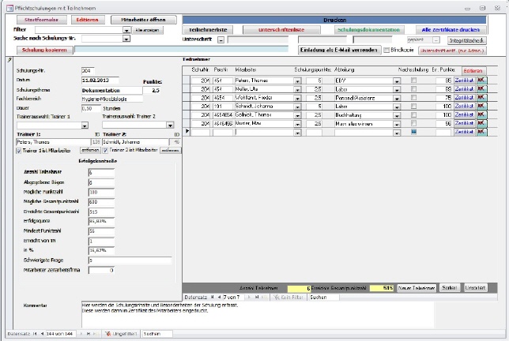Toggle Trainer 2 ist Mitarbeiter checkbox
Screen dimensions: 509x341
click(105, 151)
